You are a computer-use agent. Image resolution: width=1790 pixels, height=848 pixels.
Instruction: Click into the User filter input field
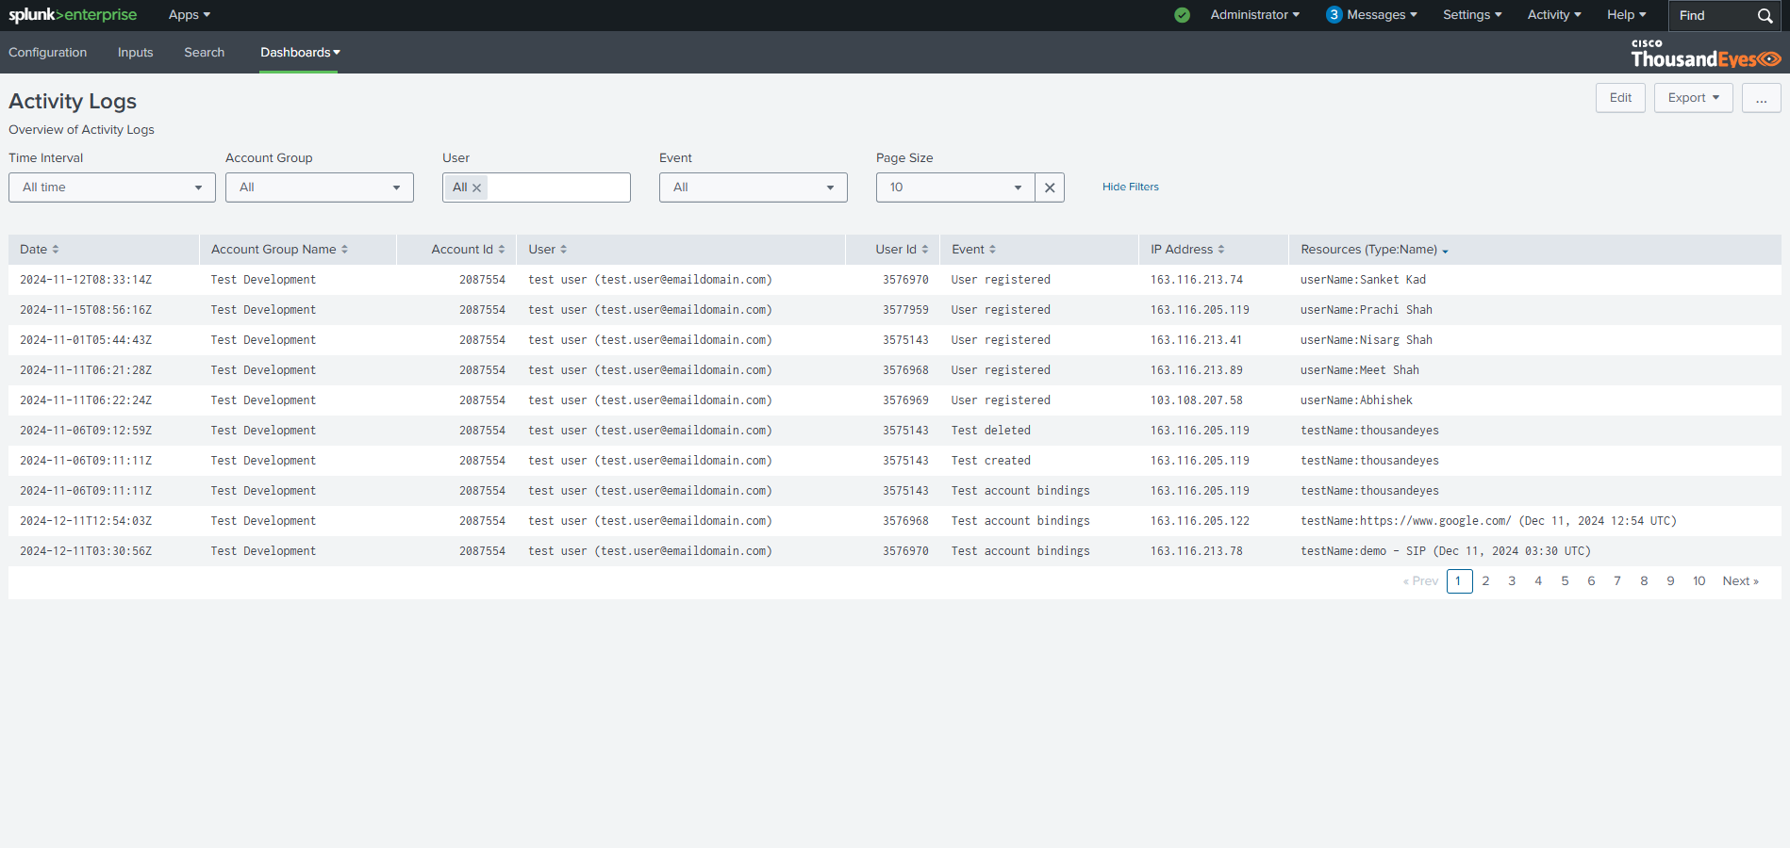[x=558, y=188]
